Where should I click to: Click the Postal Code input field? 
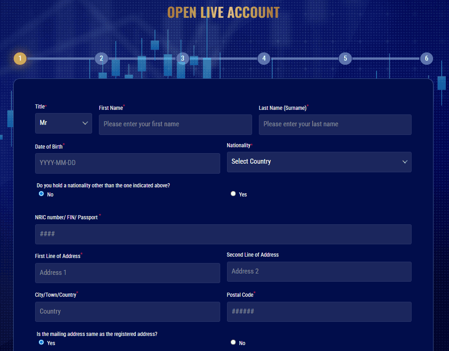(319, 311)
